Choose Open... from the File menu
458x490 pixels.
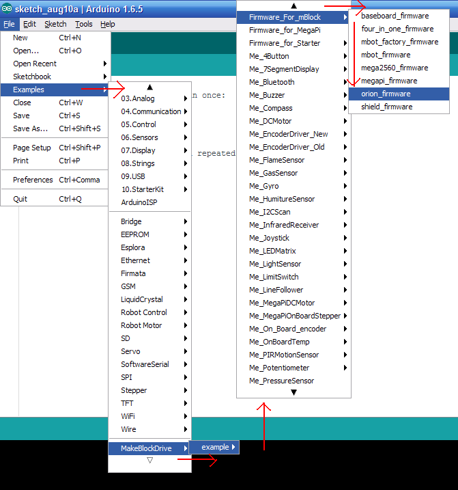point(55,51)
